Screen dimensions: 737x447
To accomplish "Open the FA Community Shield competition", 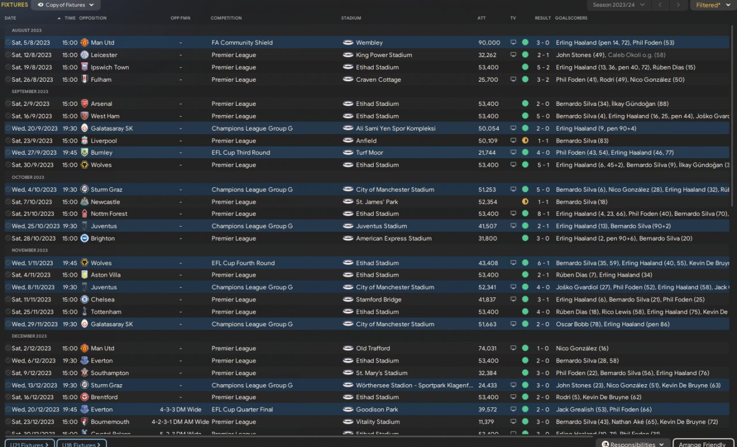I will click(x=242, y=43).
